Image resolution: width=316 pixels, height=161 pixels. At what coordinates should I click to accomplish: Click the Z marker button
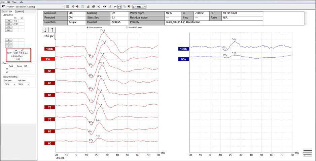pyautogui.click(x=9, y=46)
